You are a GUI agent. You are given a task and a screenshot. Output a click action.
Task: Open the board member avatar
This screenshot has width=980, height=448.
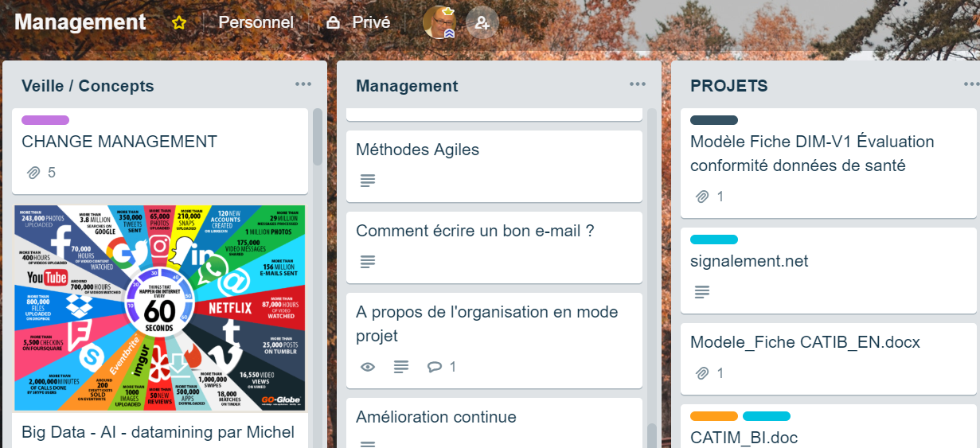click(439, 22)
